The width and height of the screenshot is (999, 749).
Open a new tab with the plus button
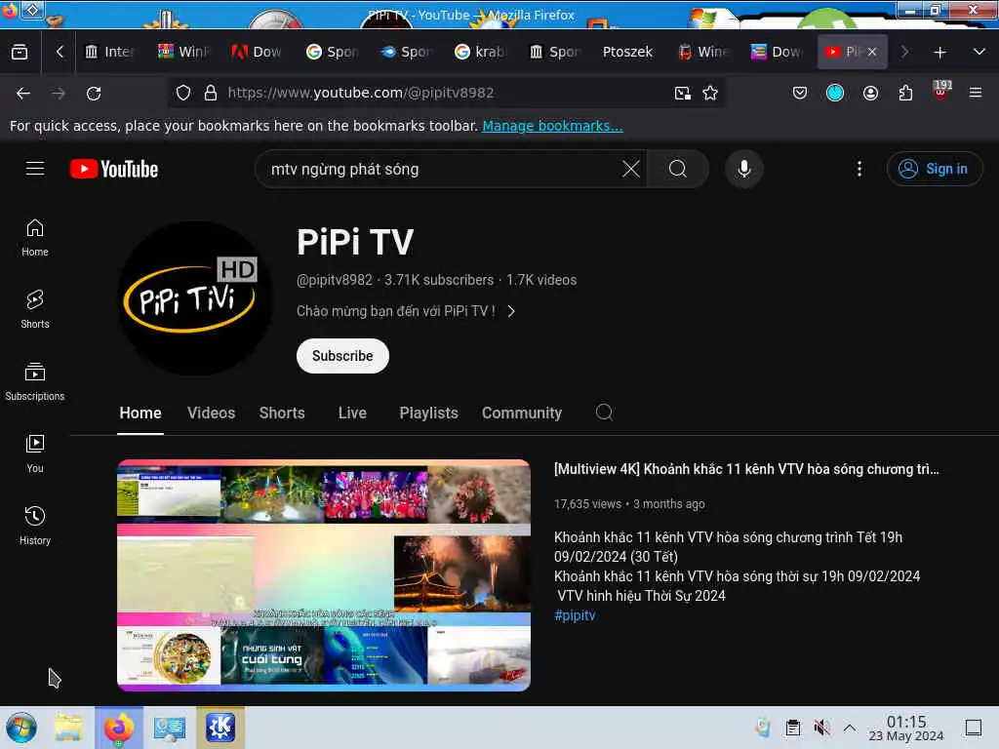[939, 53]
